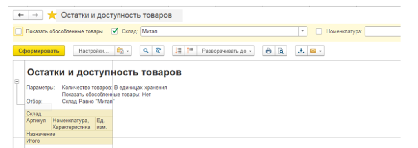Go back with the left arrow button
Screen dimensions: 418x148
click(21, 15)
